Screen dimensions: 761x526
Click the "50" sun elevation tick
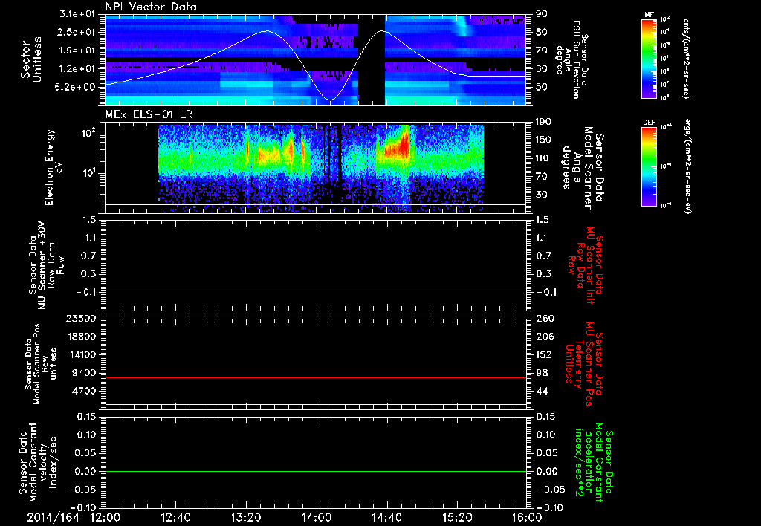(x=542, y=87)
